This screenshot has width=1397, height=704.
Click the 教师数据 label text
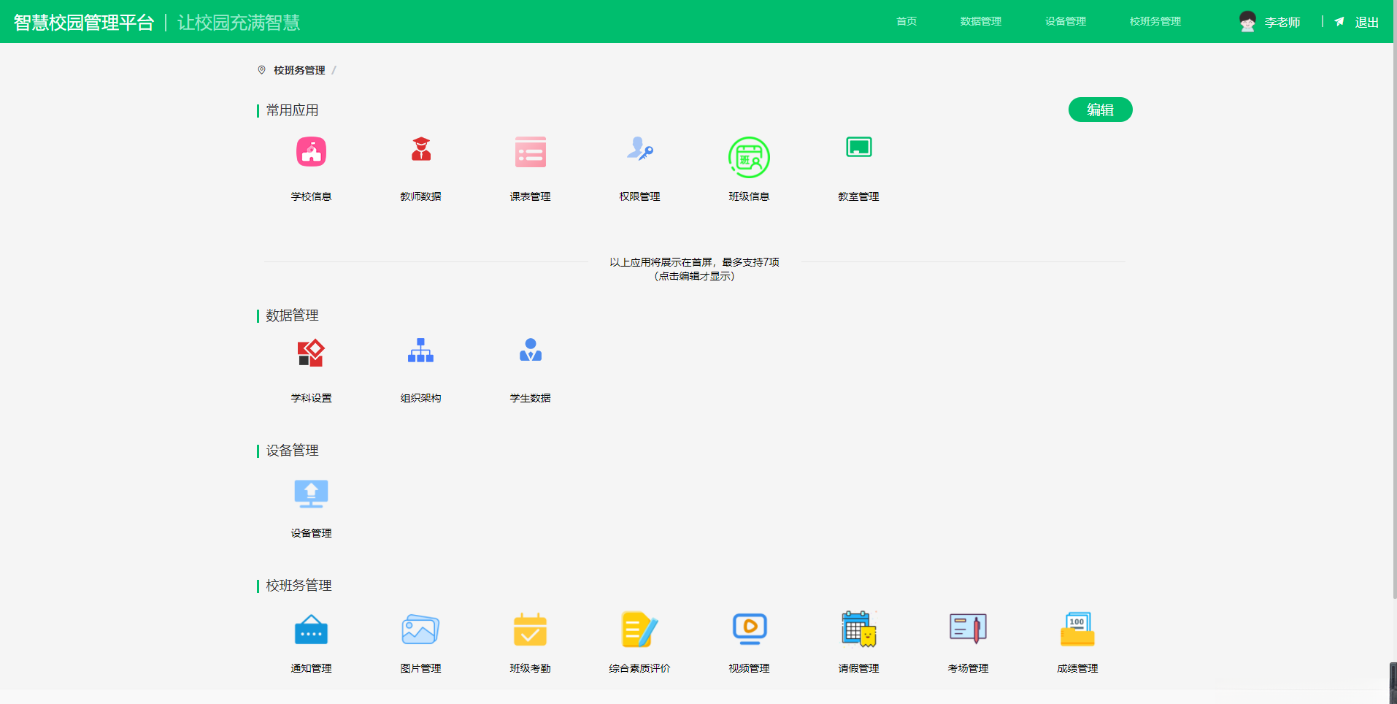(421, 196)
